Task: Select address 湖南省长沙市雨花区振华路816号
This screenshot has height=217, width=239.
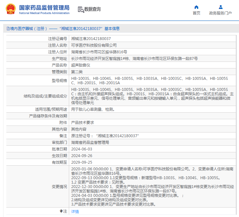Action: coord(99,52)
